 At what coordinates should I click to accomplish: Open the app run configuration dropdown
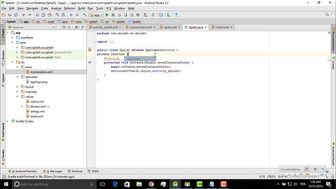pos(96,15)
